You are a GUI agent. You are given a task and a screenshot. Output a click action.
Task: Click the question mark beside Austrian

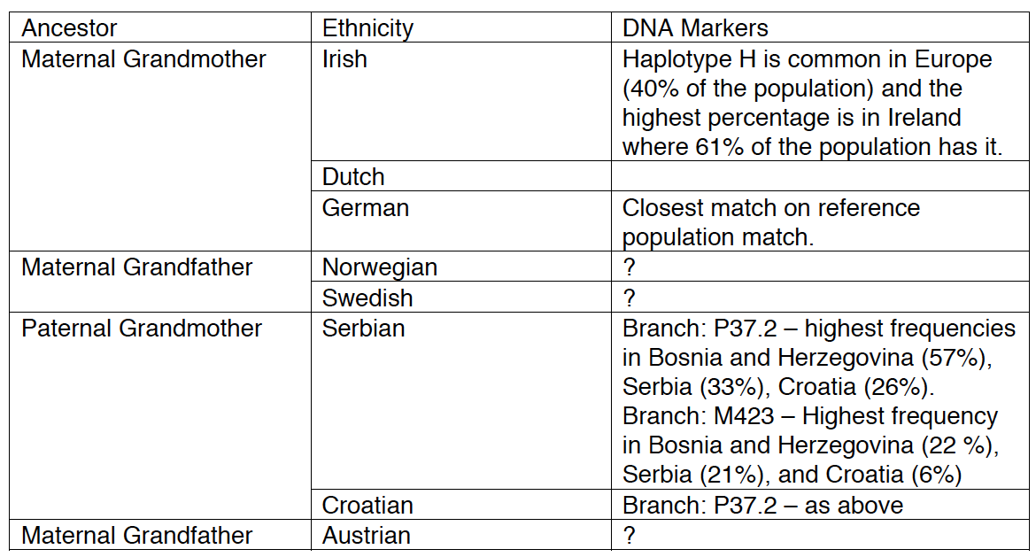(629, 535)
